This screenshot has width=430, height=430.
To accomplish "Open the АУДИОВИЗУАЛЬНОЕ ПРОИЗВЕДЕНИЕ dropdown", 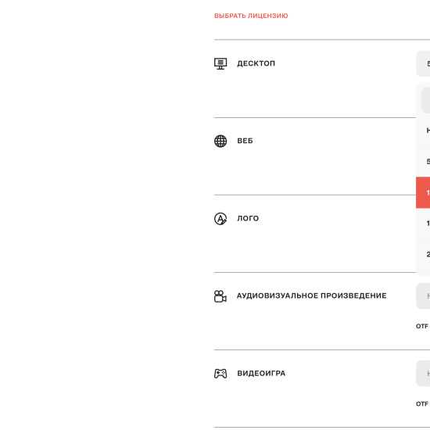I will (423, 296).
